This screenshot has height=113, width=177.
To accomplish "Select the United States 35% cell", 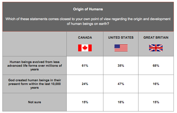I will pos(121,66).
